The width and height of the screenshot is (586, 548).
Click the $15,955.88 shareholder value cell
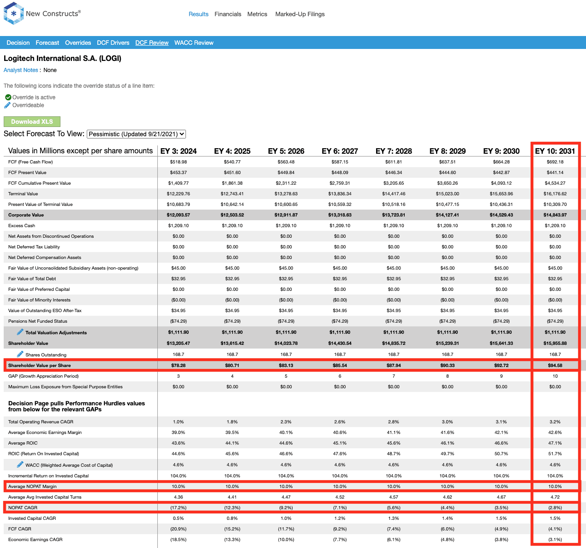(555, 343)
